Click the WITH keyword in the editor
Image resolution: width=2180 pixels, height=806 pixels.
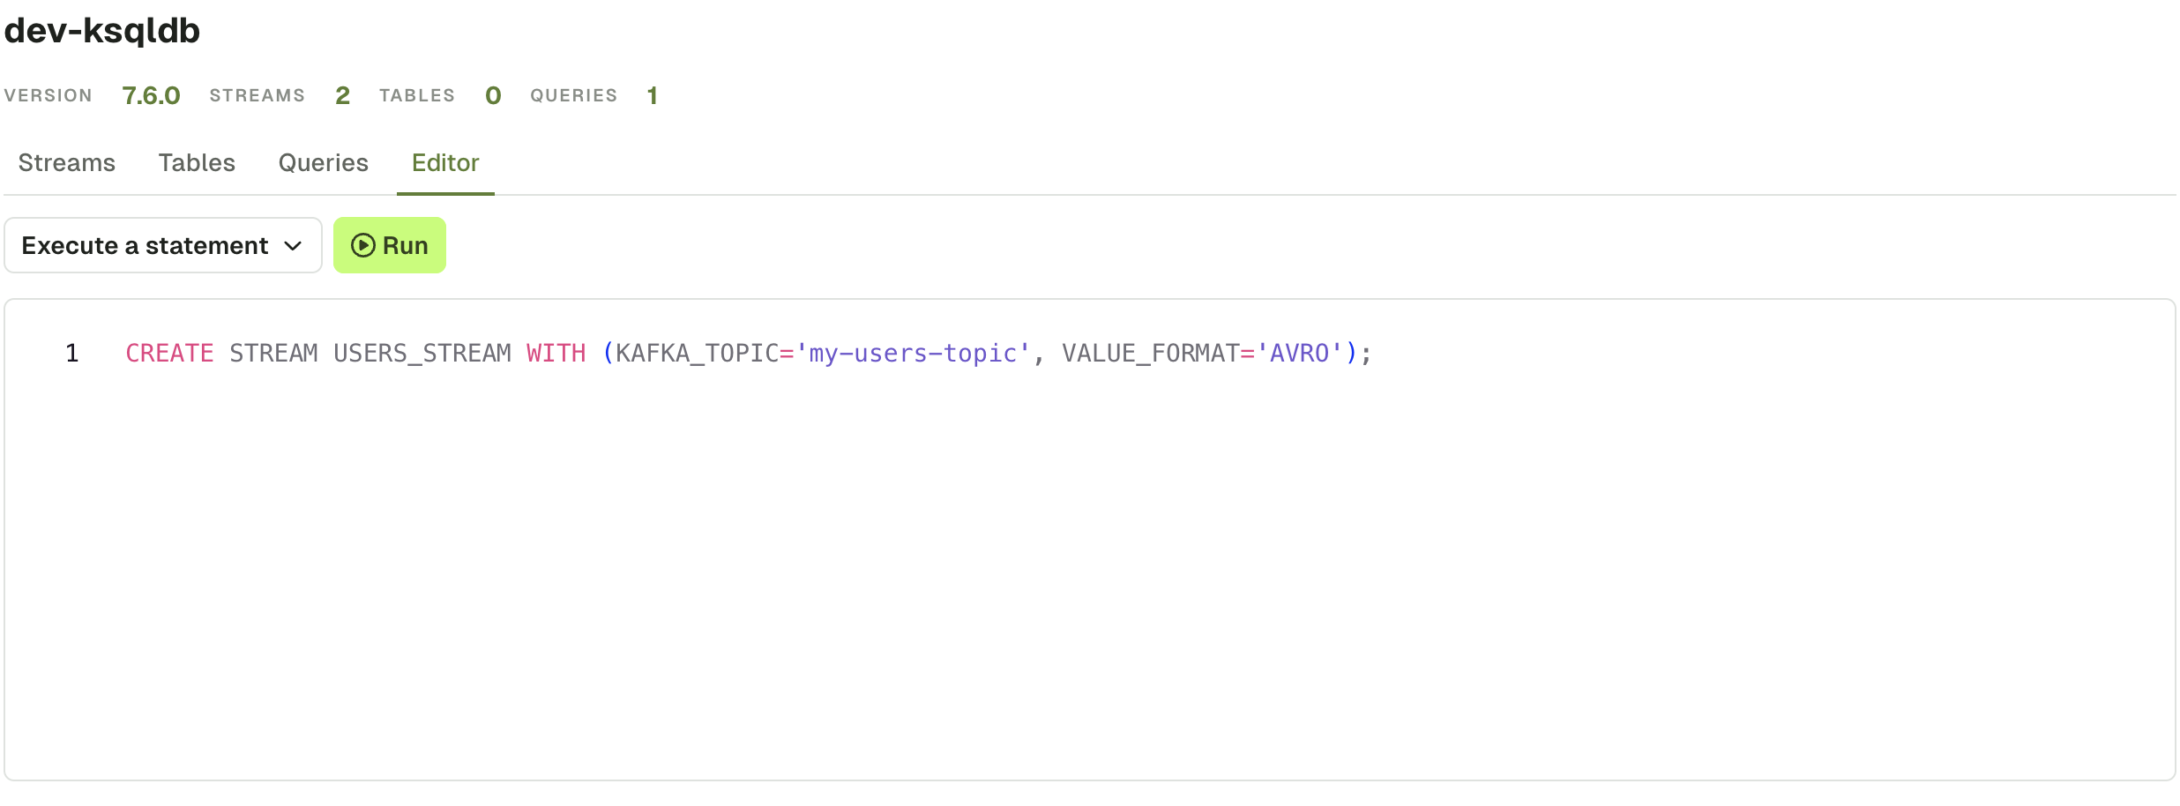point(556,354)
